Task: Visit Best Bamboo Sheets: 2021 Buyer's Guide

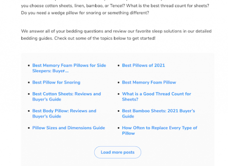Action: point(158,114)
